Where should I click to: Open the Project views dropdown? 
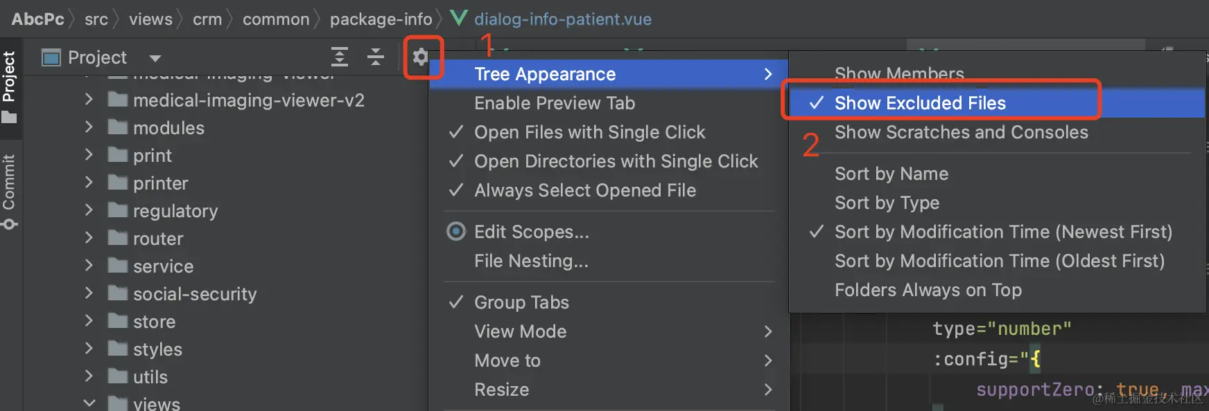pyautogui.click(x=154, y=57)
